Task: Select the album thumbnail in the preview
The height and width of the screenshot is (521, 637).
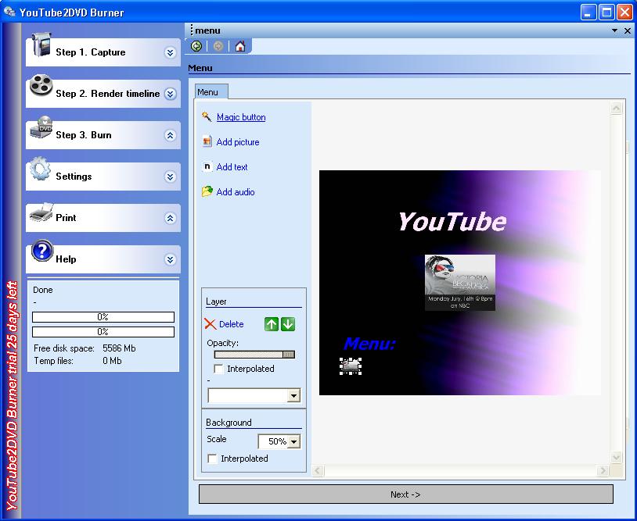Action: click(x=460, y=283)
